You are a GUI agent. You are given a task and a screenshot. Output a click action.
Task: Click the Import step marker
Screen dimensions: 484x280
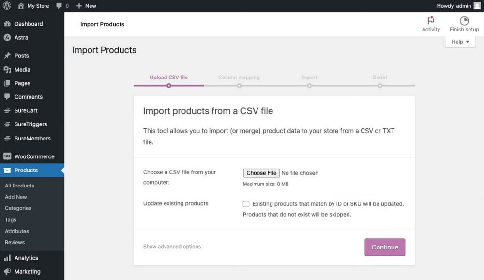tap(309, 86)
